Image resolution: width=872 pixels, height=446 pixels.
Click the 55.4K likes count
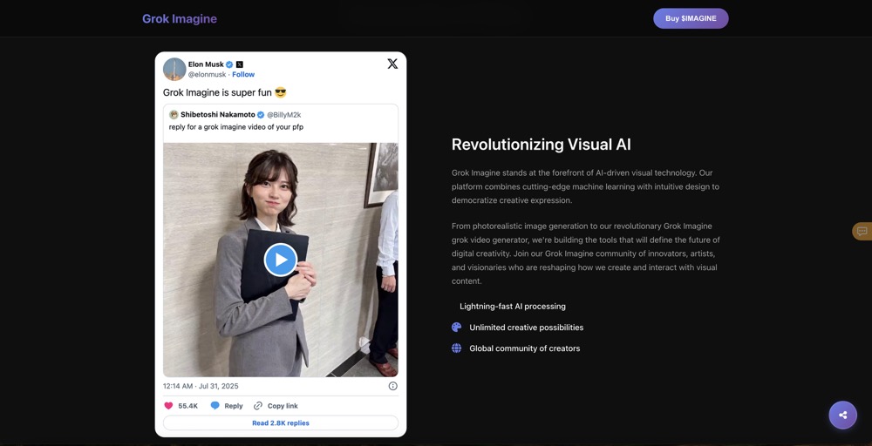pos(188,406)
